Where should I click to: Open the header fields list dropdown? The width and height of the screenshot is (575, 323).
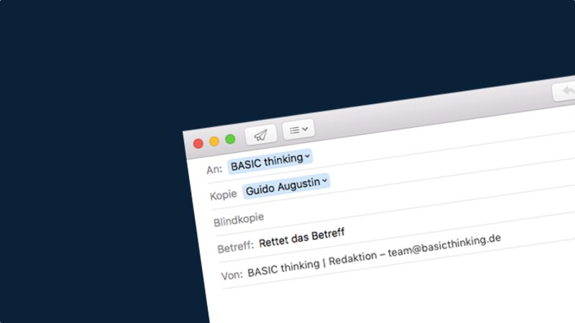point(298,130)
